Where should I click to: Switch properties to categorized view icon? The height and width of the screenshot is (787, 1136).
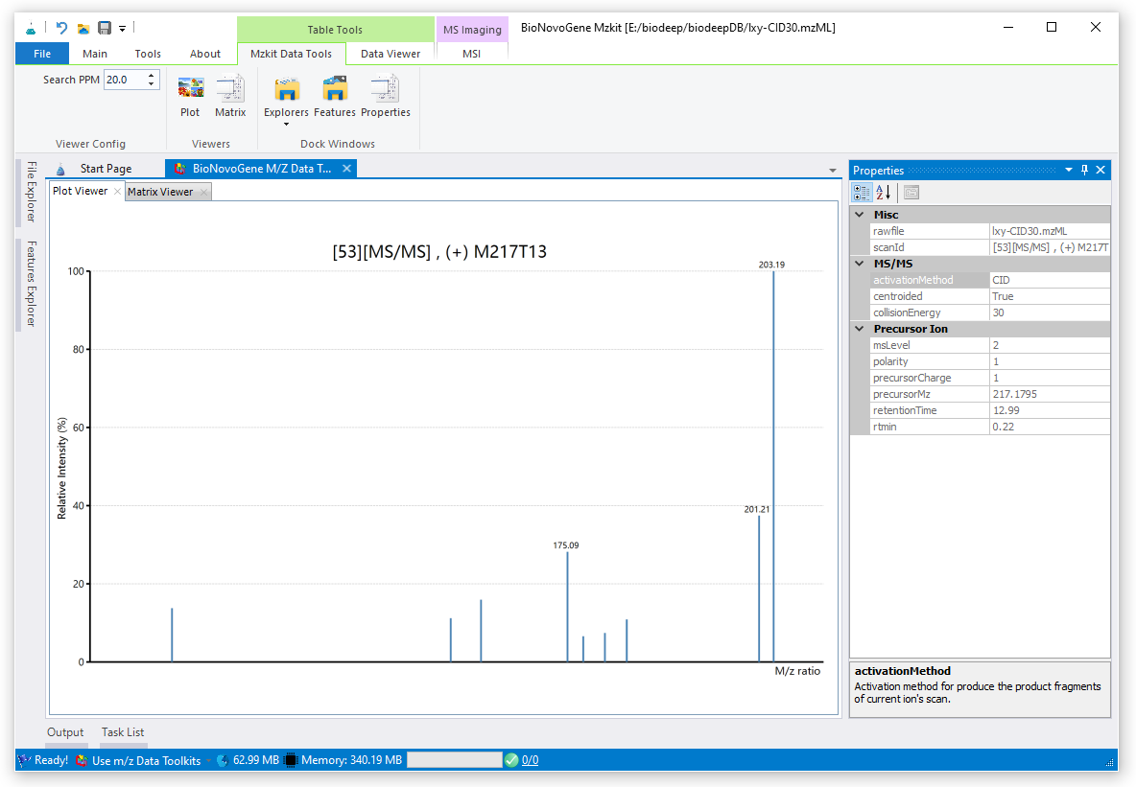coord(862,193)
